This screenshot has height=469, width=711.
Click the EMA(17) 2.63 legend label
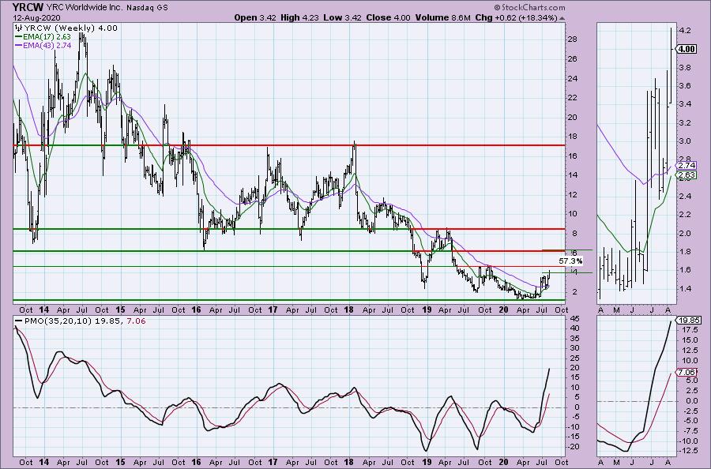click(47, 37)
